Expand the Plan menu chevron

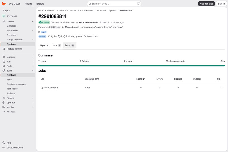(33, 61)
